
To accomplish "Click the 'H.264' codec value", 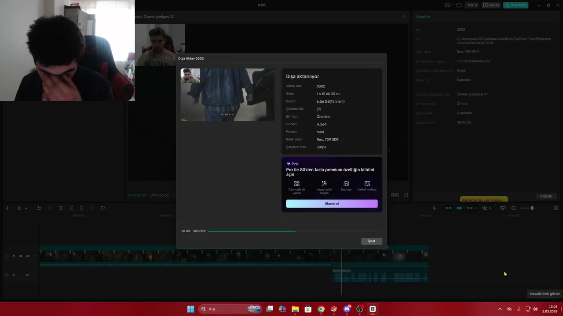I will pyautogui.click(x=322, y=124).
